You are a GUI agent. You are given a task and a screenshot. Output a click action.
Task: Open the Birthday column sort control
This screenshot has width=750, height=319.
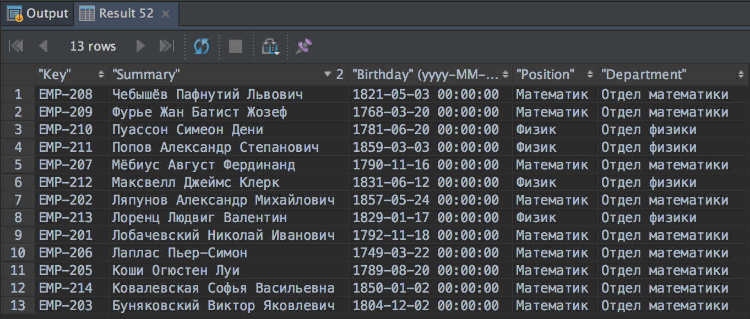pyautogui.click(x=505, y=74)
